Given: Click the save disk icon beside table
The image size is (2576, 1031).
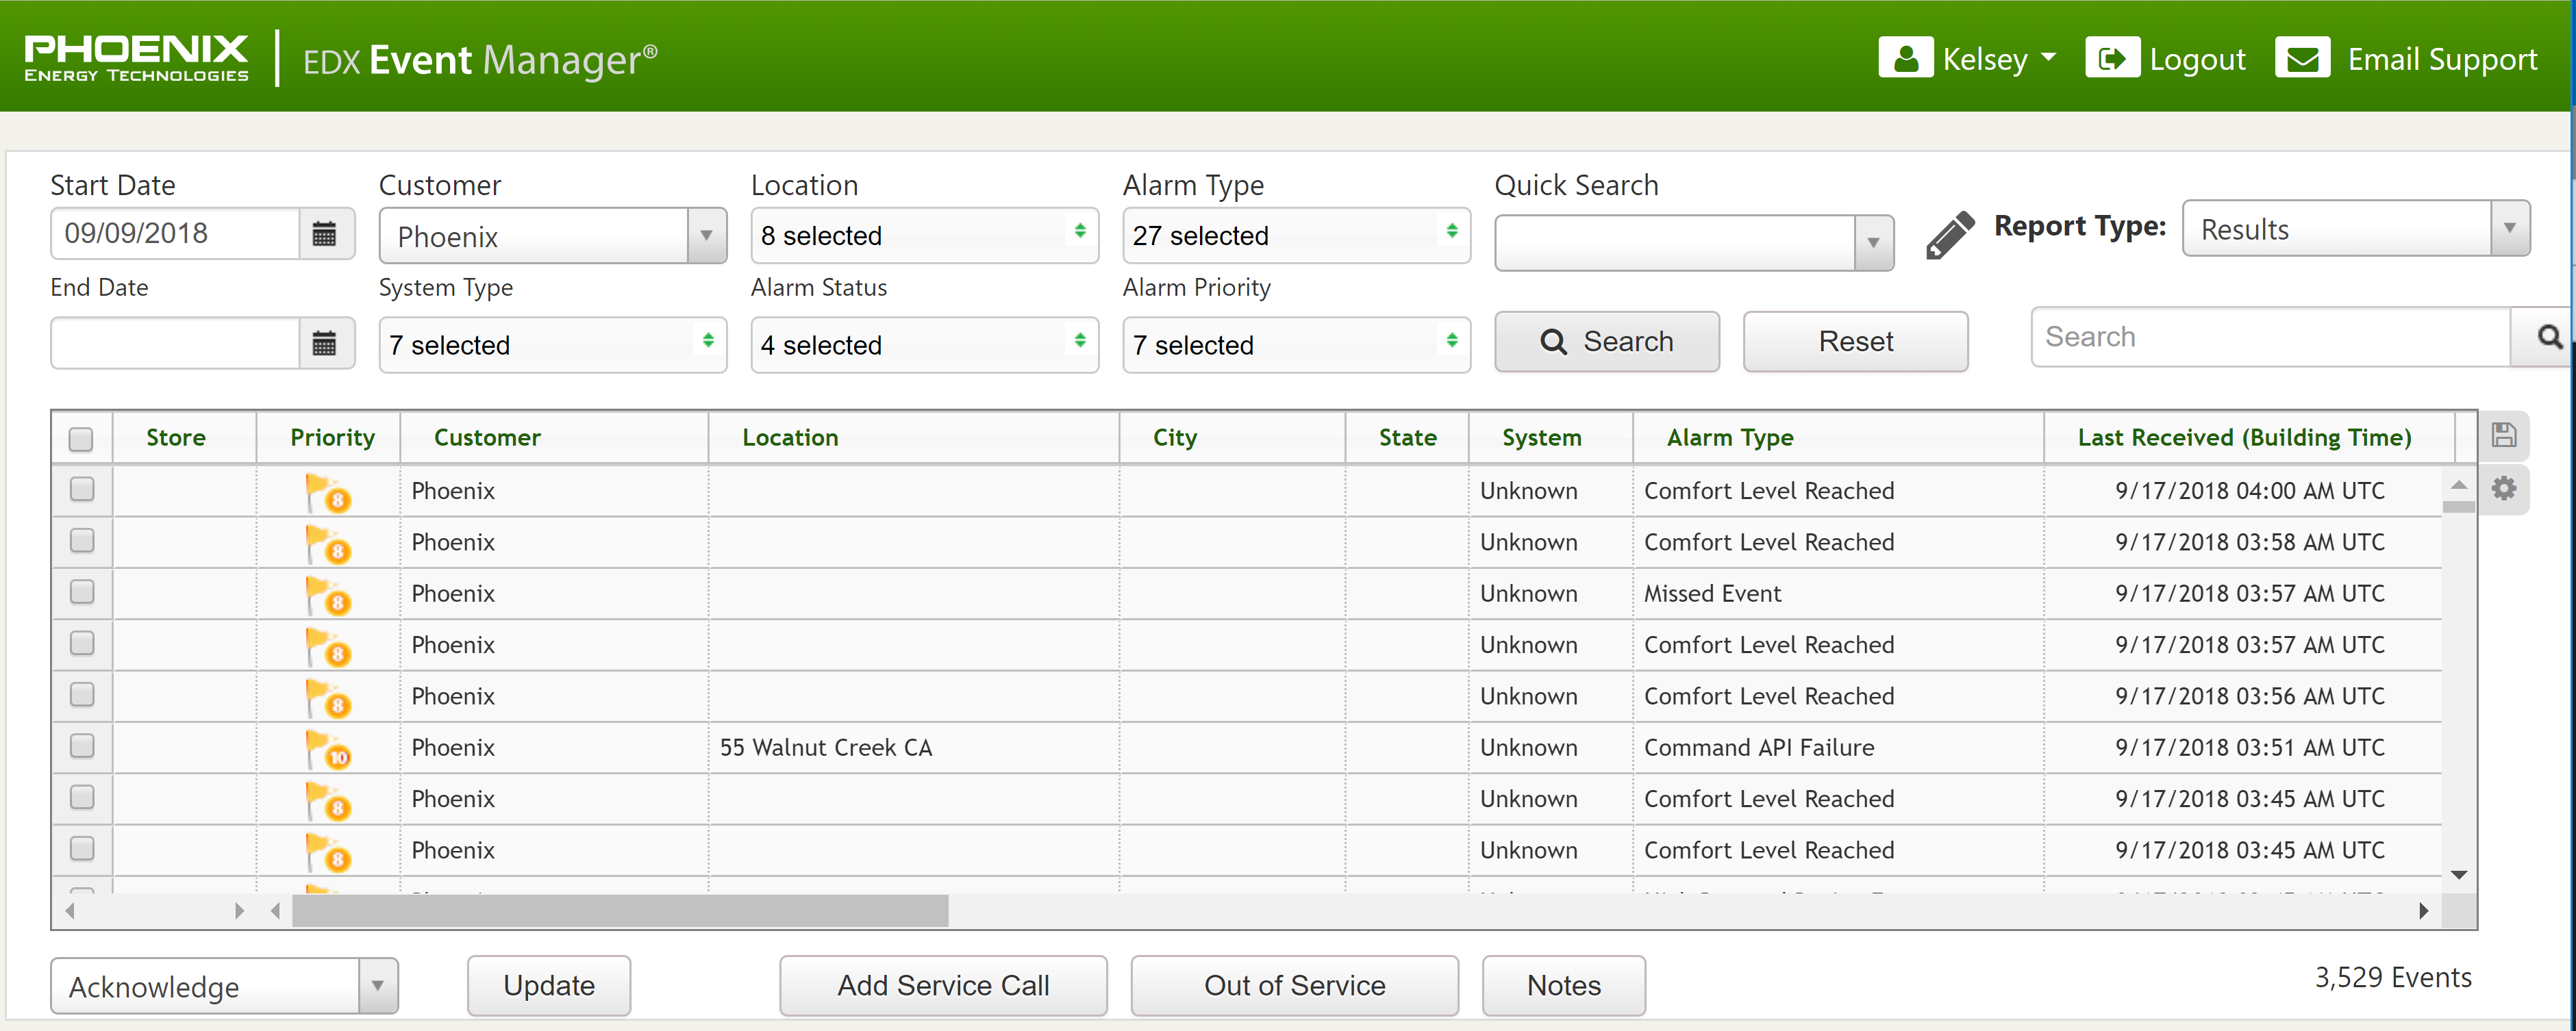Looking at the screenshot, I should pyautogui.click(x=2503, y=435).
